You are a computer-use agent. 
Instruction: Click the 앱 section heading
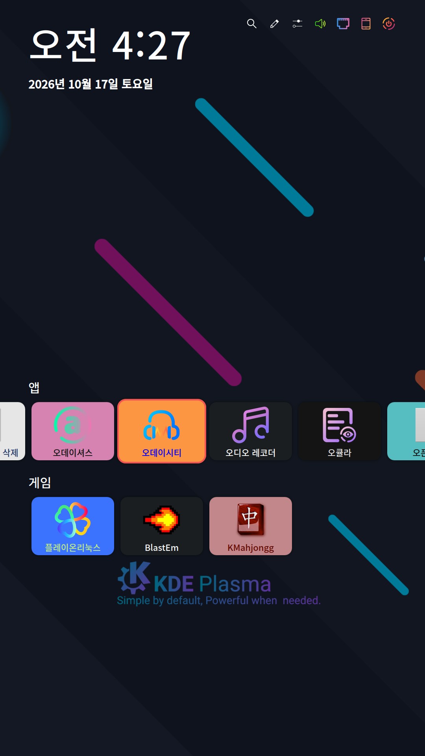[x=34, y=388]
